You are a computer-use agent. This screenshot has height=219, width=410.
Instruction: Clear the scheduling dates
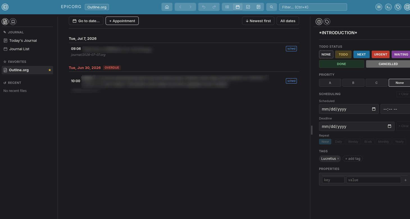403,94
